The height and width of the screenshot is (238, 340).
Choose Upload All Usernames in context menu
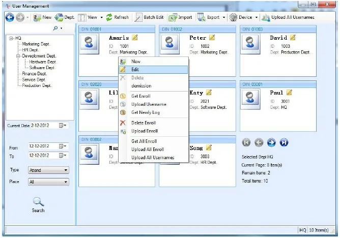153,158
